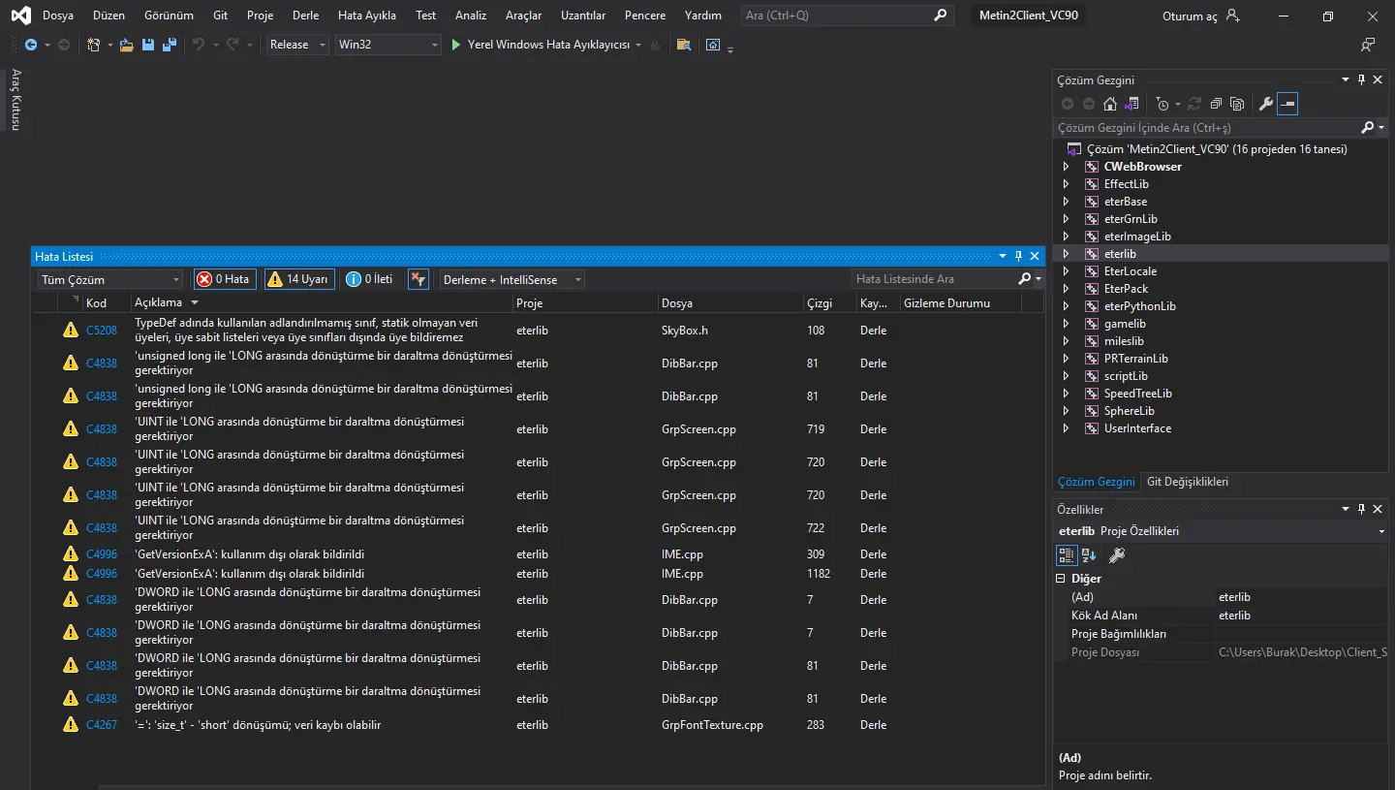Image resolution: width=1395 pixels, height=790 pixels.
Task: Click the Open File folder icon
Action: pyautogui.click(x=126, y=45)
